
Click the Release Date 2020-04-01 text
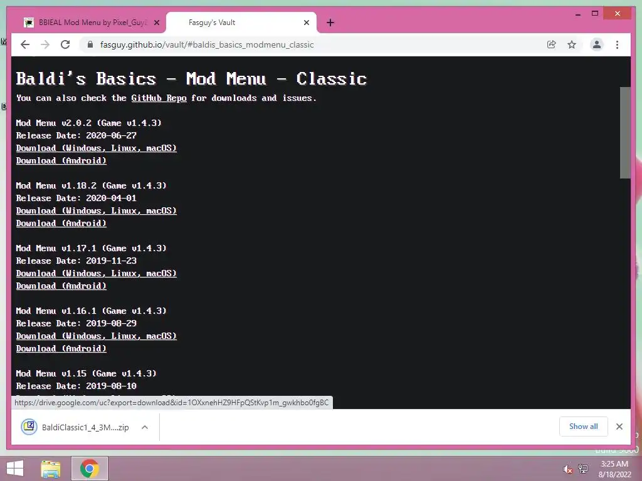point(76,199)
